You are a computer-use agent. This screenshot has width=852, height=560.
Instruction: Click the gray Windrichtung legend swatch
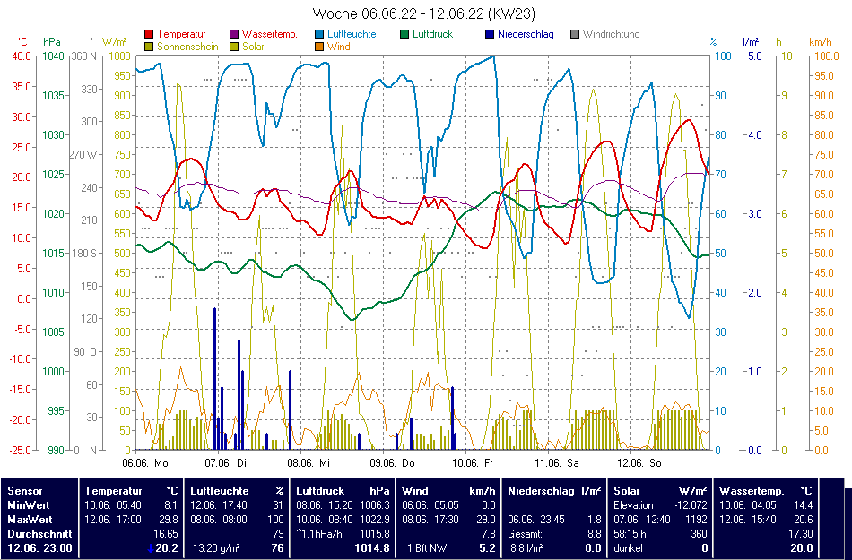(575, 34)
